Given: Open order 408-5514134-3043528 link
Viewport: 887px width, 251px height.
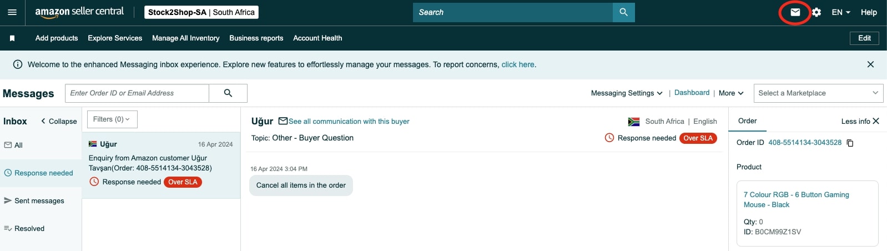Looking at the screenshot, I should [805, 143].
